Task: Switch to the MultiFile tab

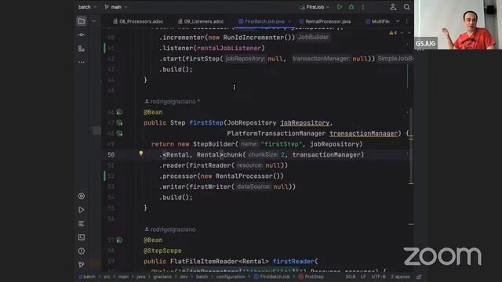Action: pos(377,21)
